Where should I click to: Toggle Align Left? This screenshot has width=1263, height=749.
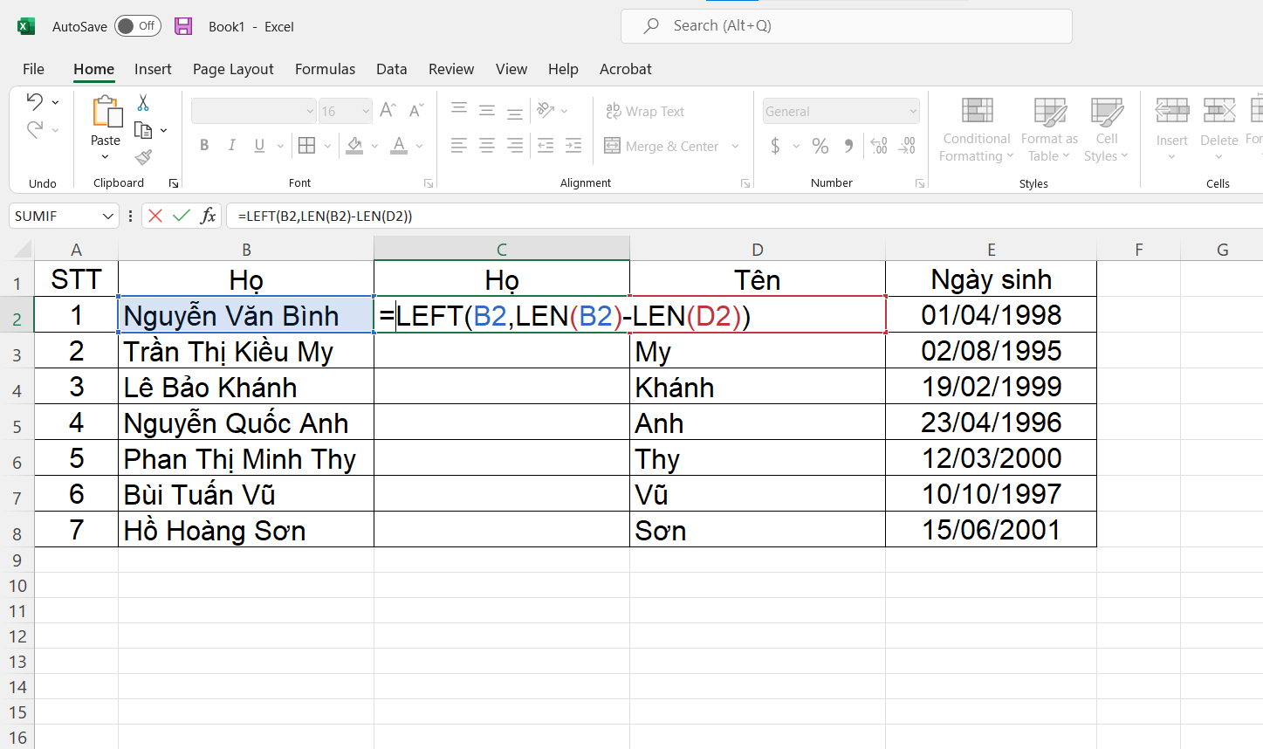click(x=459, y=146)
